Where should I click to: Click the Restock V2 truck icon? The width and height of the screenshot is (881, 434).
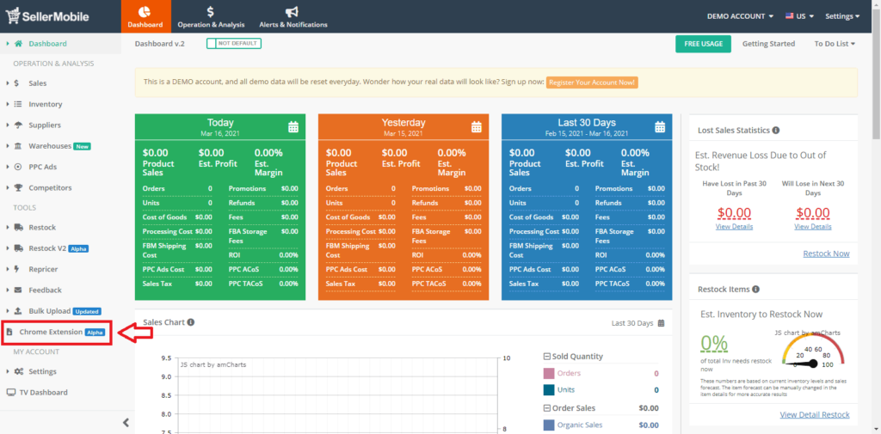[18, 248]
